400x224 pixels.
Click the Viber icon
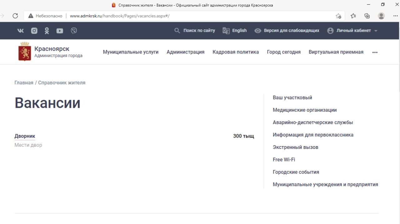click(x=74, y=31)
